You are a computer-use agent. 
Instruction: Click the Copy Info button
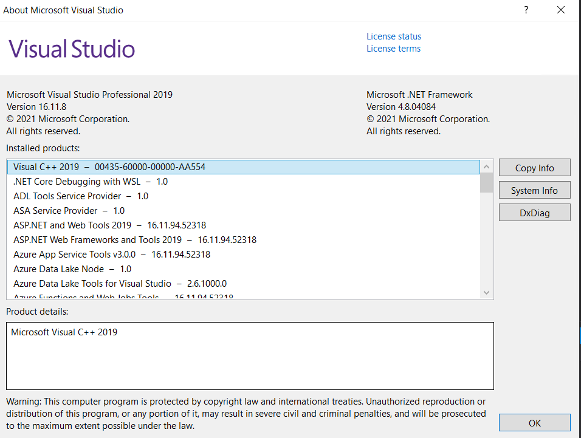(534, 167)
